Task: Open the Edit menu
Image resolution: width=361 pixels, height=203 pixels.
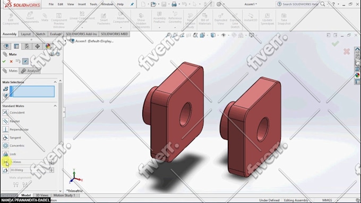Action: tap(61, 4)
